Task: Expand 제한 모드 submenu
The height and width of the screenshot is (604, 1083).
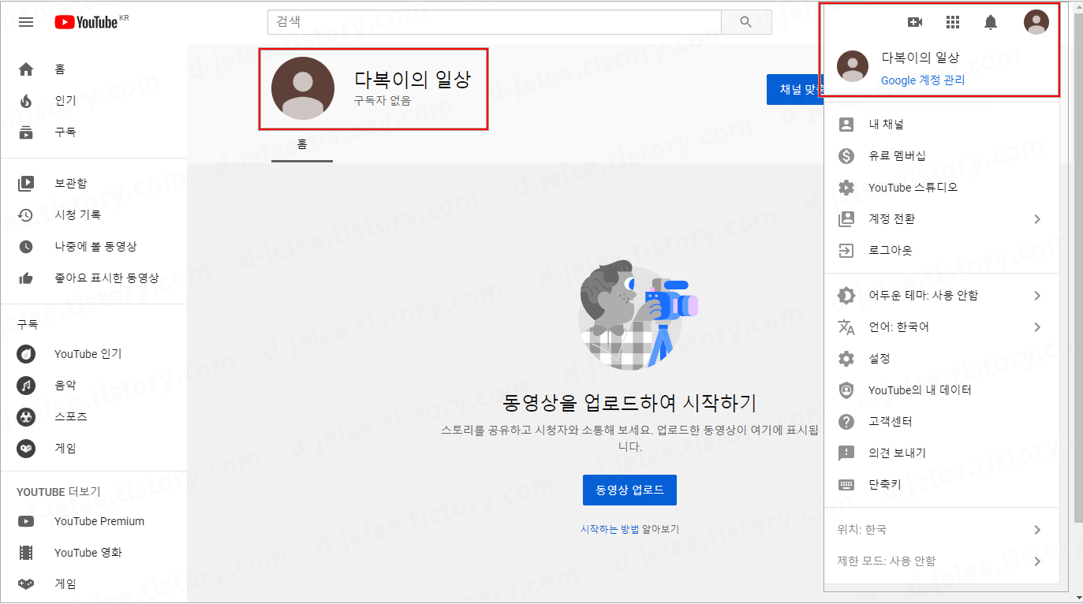Action: [942, 561]
